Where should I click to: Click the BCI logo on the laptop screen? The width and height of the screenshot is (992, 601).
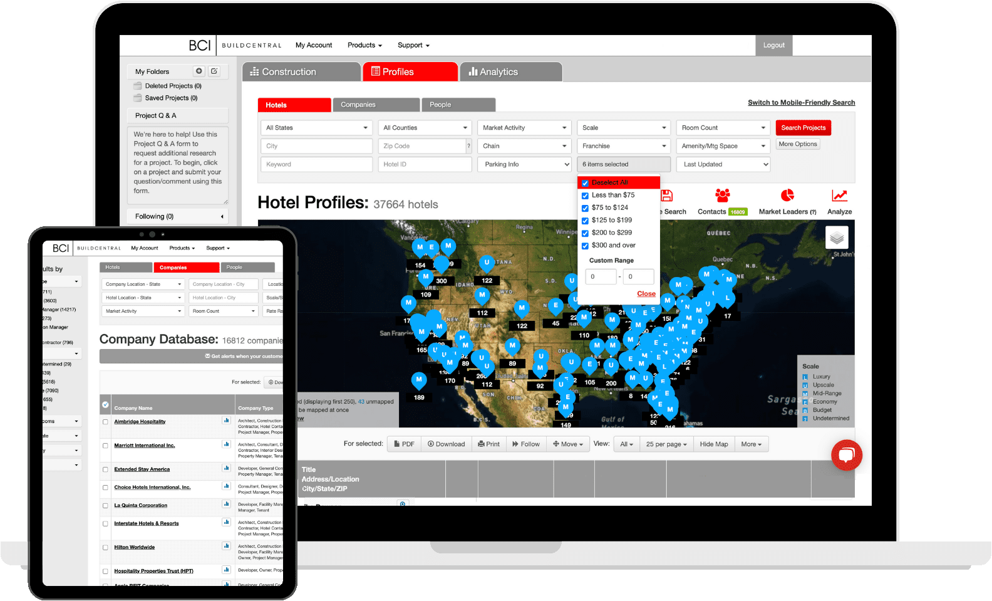[x=200, y=45]
